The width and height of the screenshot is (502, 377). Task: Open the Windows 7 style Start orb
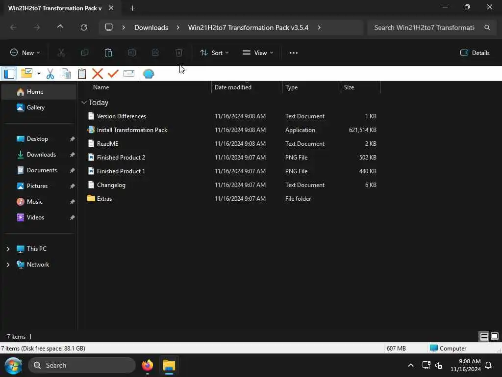(13, 366)
